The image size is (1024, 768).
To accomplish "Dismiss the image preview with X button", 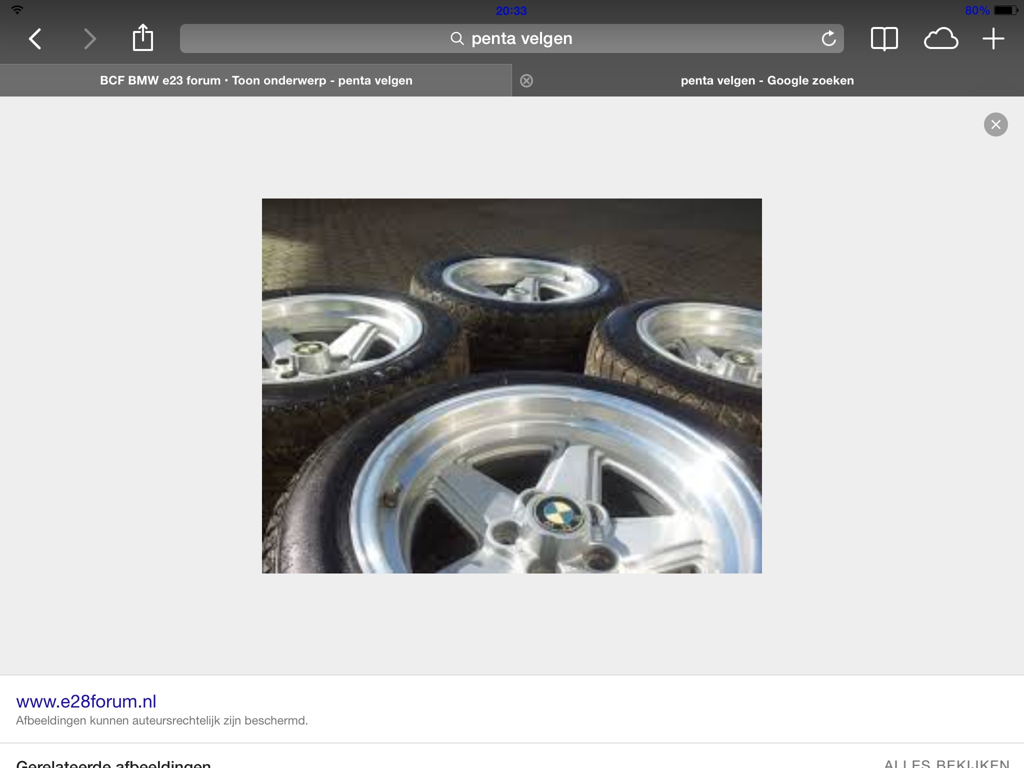I will pos(995,124).
